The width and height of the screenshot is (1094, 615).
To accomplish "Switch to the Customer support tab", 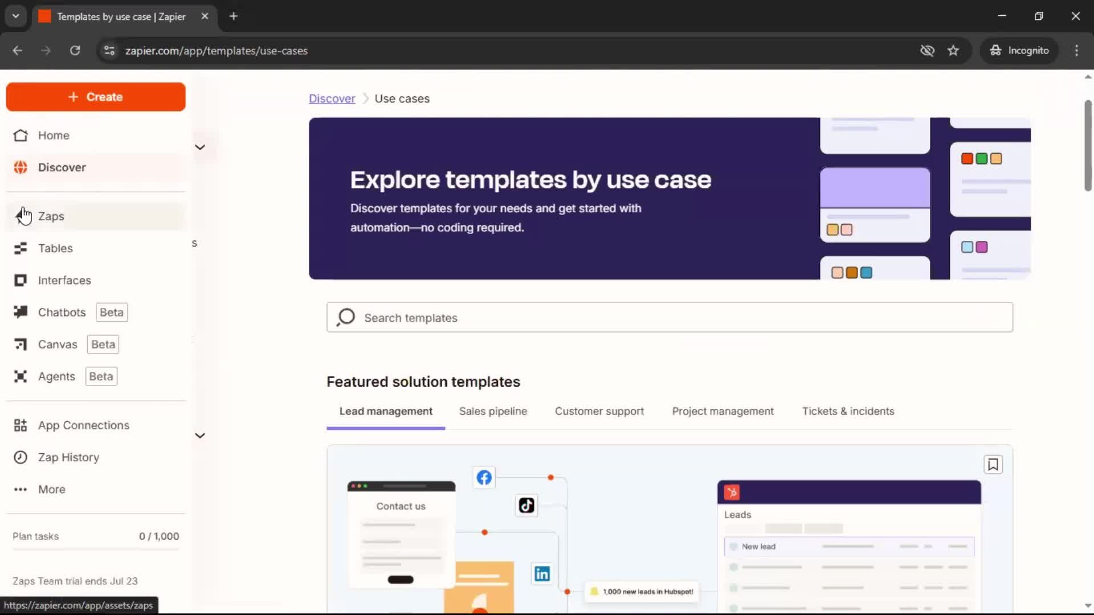I will pos(599,411).
